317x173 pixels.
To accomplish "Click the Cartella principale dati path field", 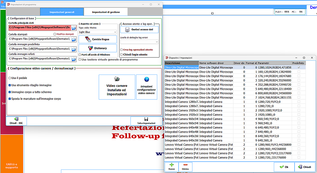I will coord(40,27).
